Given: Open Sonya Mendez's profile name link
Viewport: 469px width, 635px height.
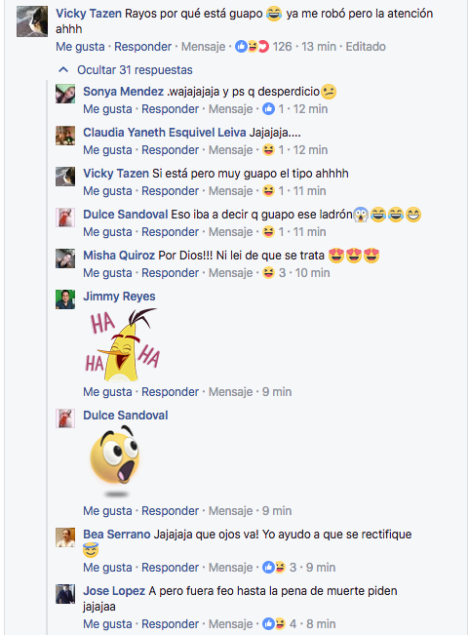Looking at the screenshot, I should click(x=124, y=92).
